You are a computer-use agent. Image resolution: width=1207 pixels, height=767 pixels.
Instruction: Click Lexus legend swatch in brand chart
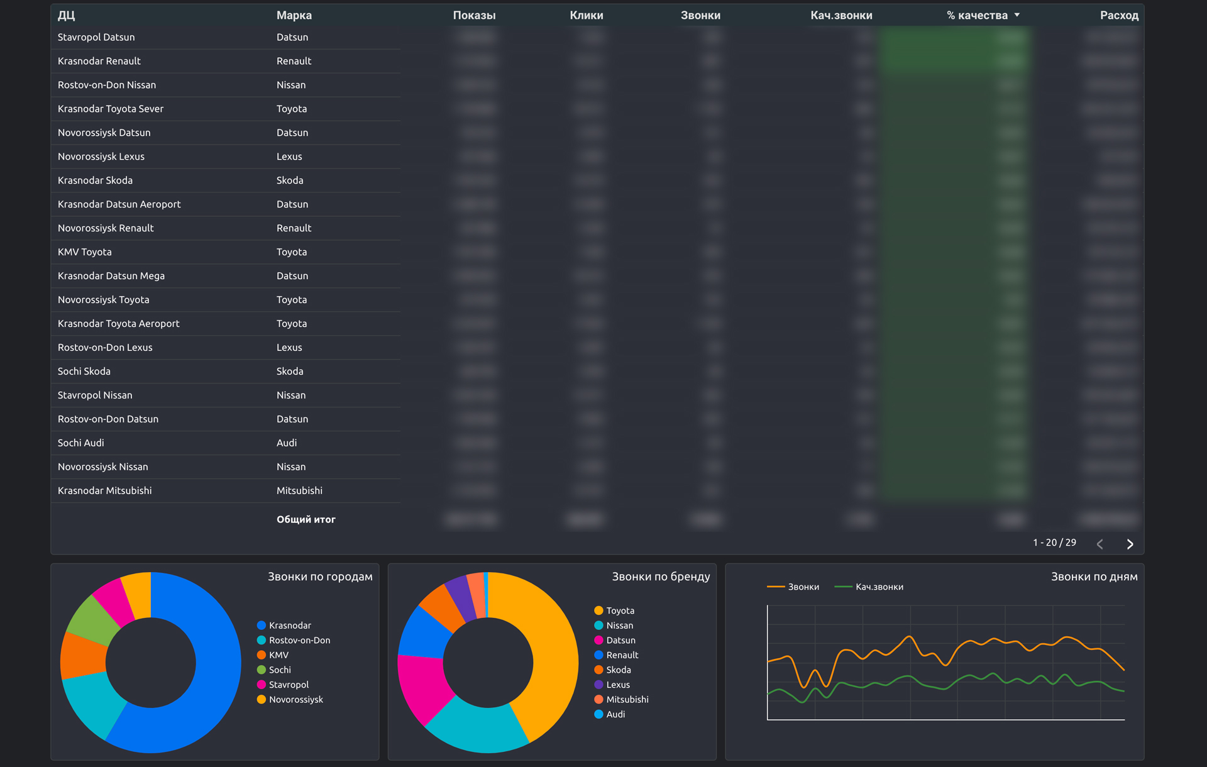pos(598,685)
